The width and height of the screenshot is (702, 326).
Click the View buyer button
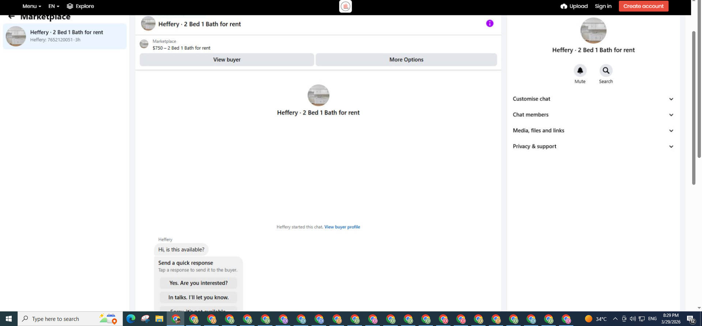[x=227, y=60]
